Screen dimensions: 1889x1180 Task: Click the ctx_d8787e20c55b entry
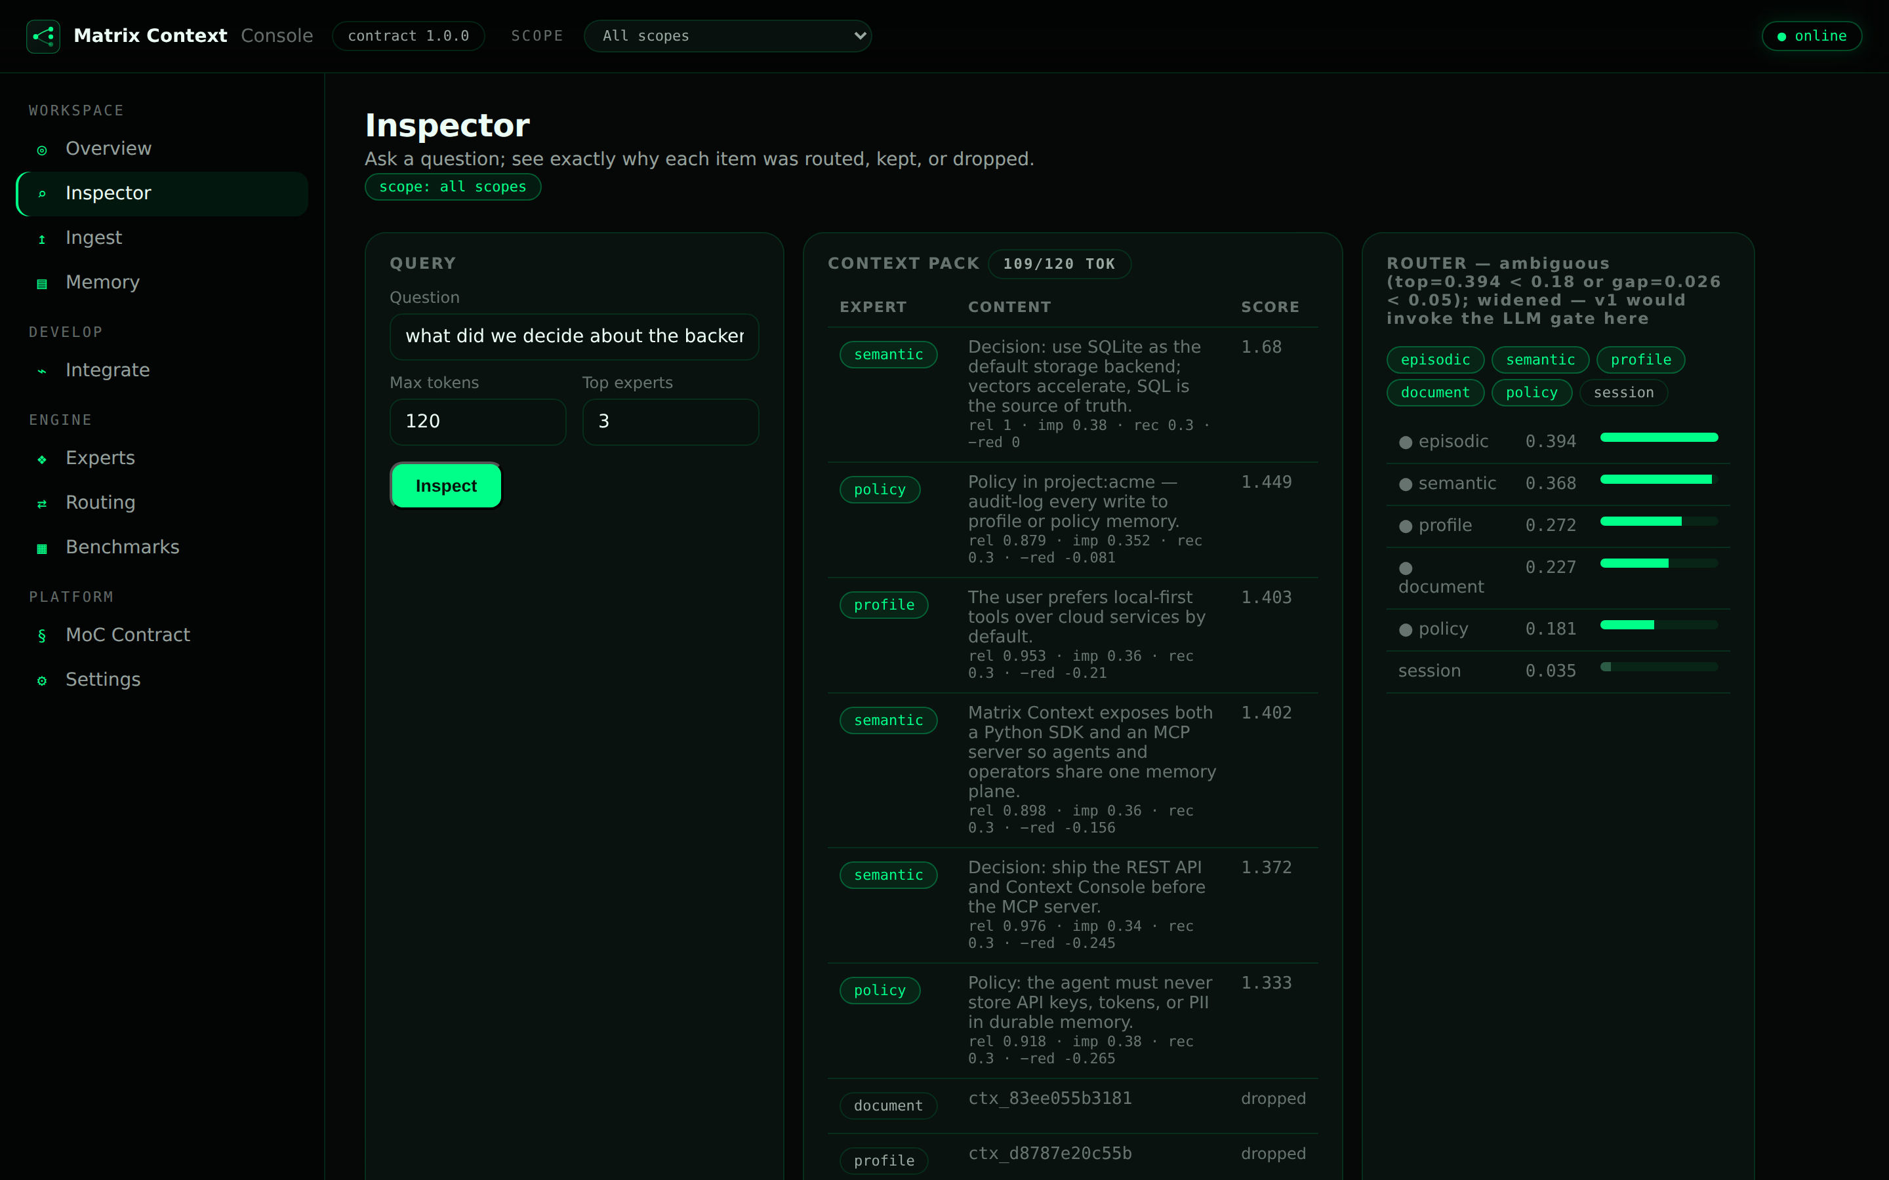pos(1050,1154)
